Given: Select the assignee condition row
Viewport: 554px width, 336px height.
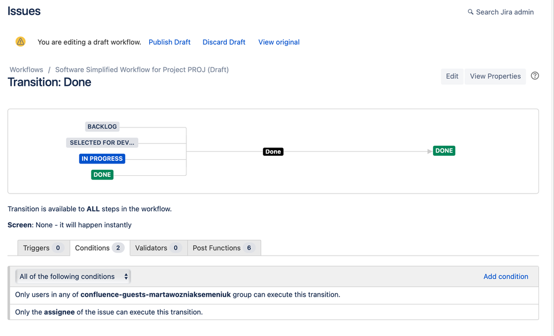Looking at the screenshot, I should (274, 312).
